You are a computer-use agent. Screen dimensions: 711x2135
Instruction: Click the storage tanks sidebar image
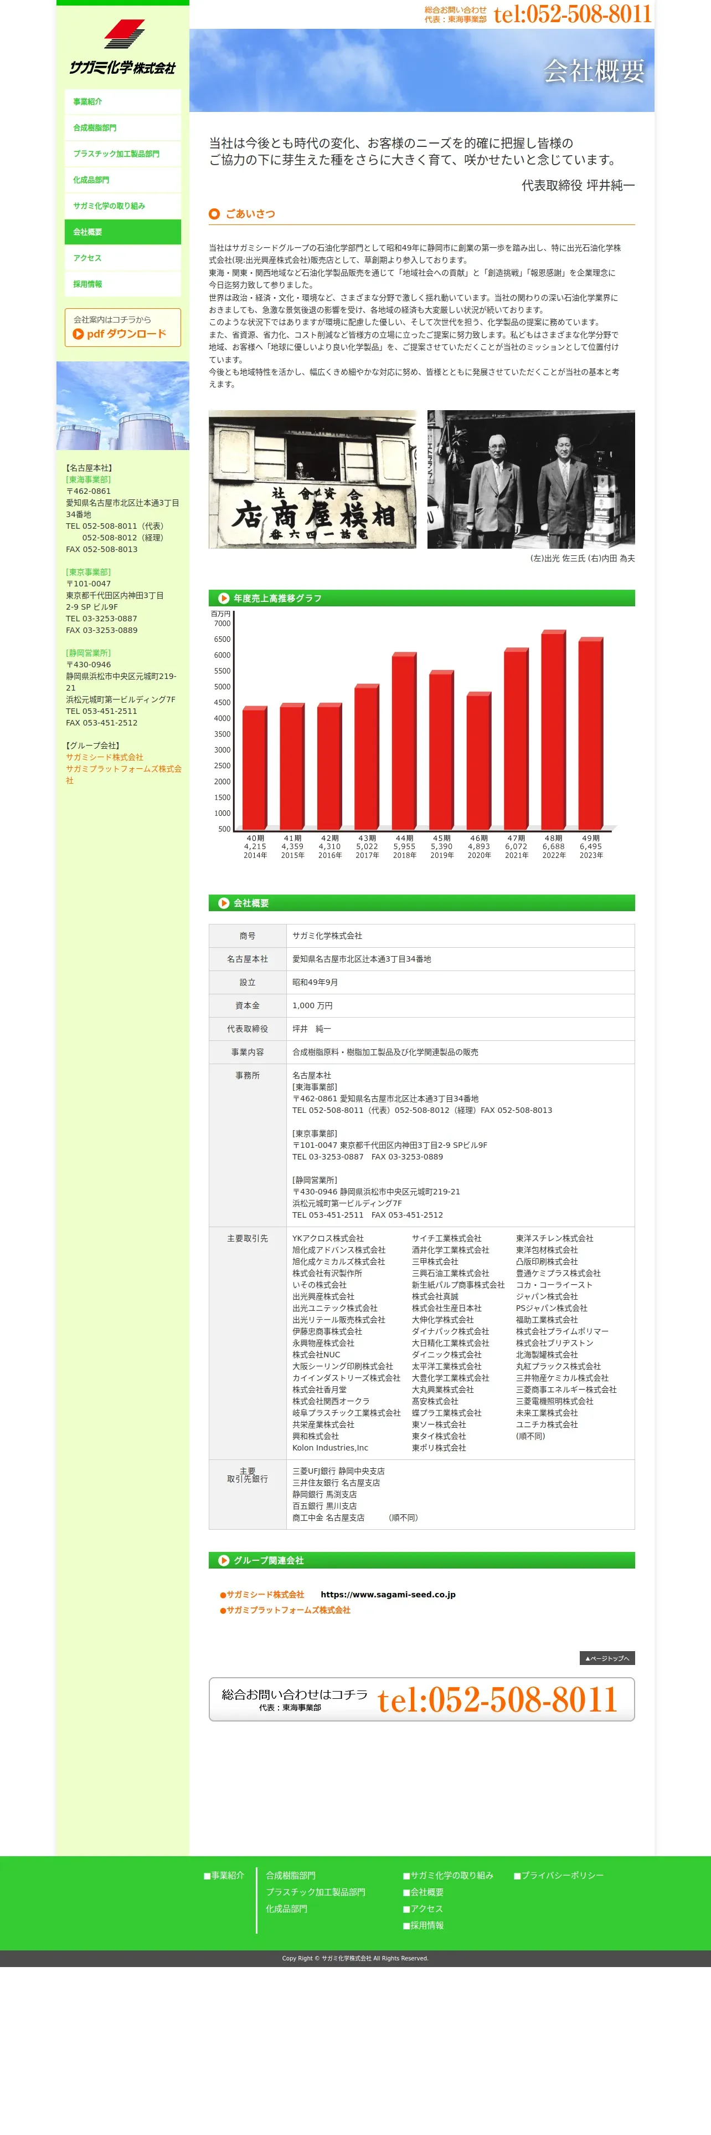(x=122, y=405)
